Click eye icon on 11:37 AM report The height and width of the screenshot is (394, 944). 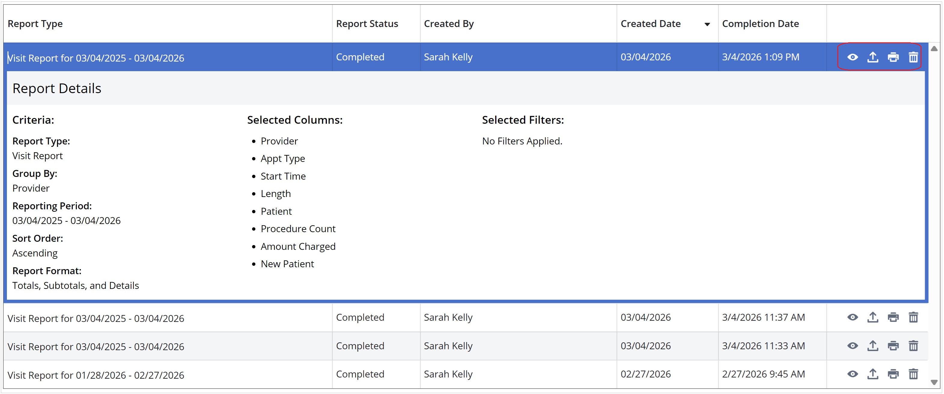(x=852, y=317)
